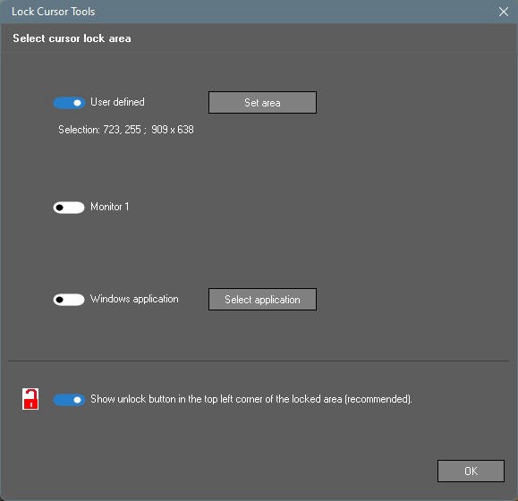The height and width of the screenshot is (501, 518).
Task: Close the Lock Cursor Tools window
Action: [x=504, y=12]
